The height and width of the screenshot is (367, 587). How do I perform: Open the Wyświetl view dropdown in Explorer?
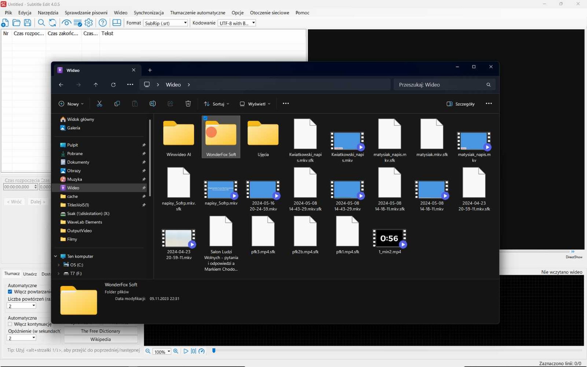(255, 104)
